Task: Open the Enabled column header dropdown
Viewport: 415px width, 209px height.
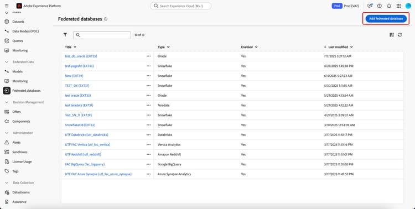Action: (249, 47)
